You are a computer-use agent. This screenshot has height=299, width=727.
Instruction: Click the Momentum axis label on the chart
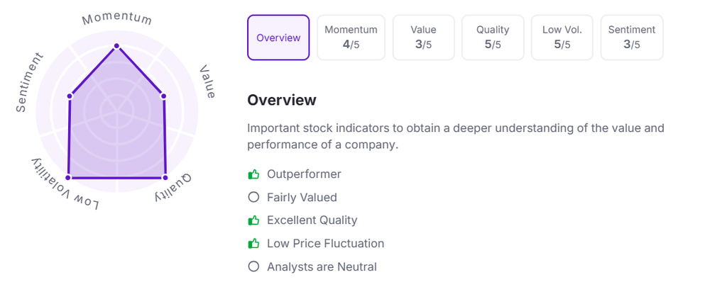pyautogui.click(x=117, y=18)
